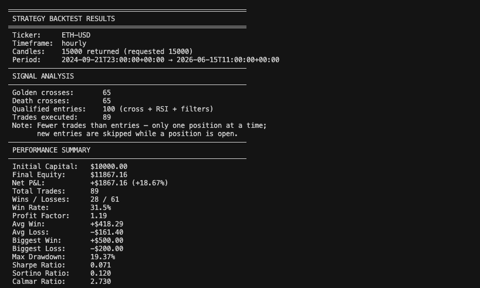Click the Avg Win value +$418.29
This screenshot has height=288, width=480.
[x=107, y=224]
